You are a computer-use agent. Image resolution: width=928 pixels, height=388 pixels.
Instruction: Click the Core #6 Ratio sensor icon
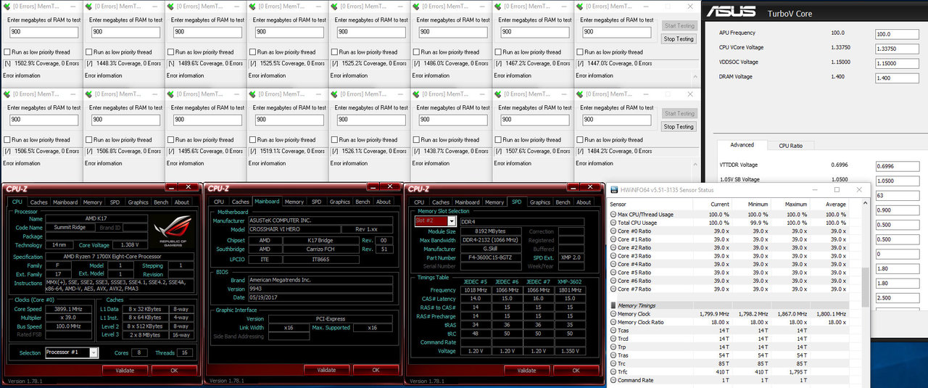(613, 281)
